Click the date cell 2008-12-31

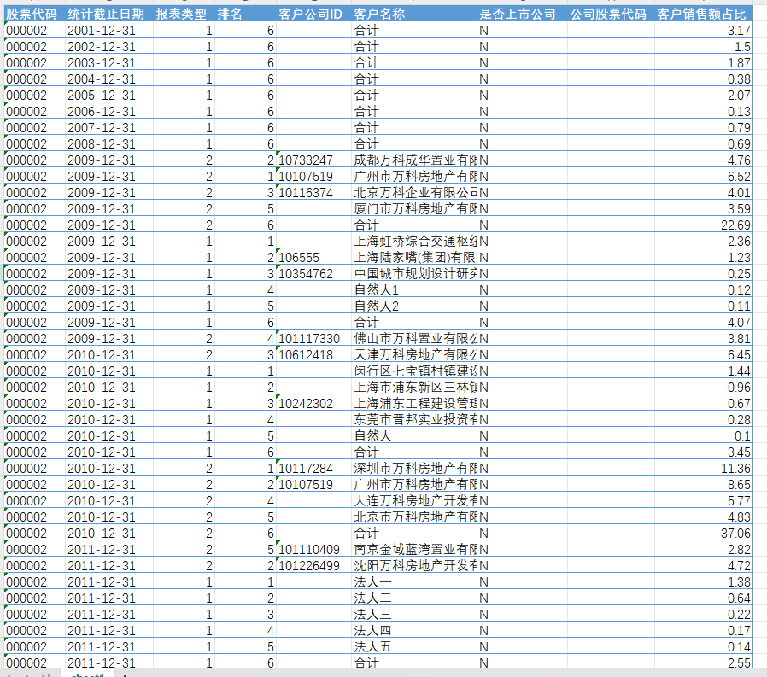coord(108,143)
